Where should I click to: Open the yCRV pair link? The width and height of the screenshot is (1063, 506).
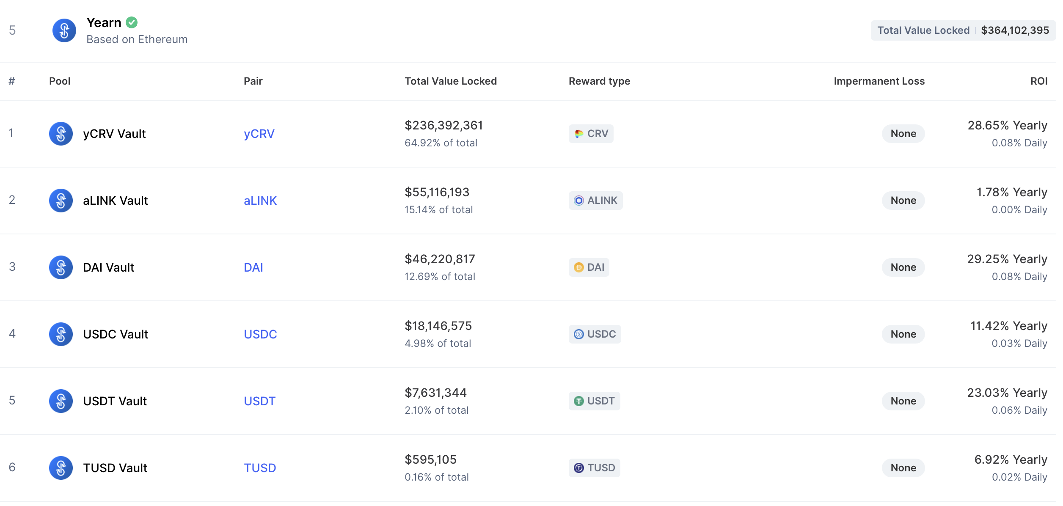tap(259, 134)
